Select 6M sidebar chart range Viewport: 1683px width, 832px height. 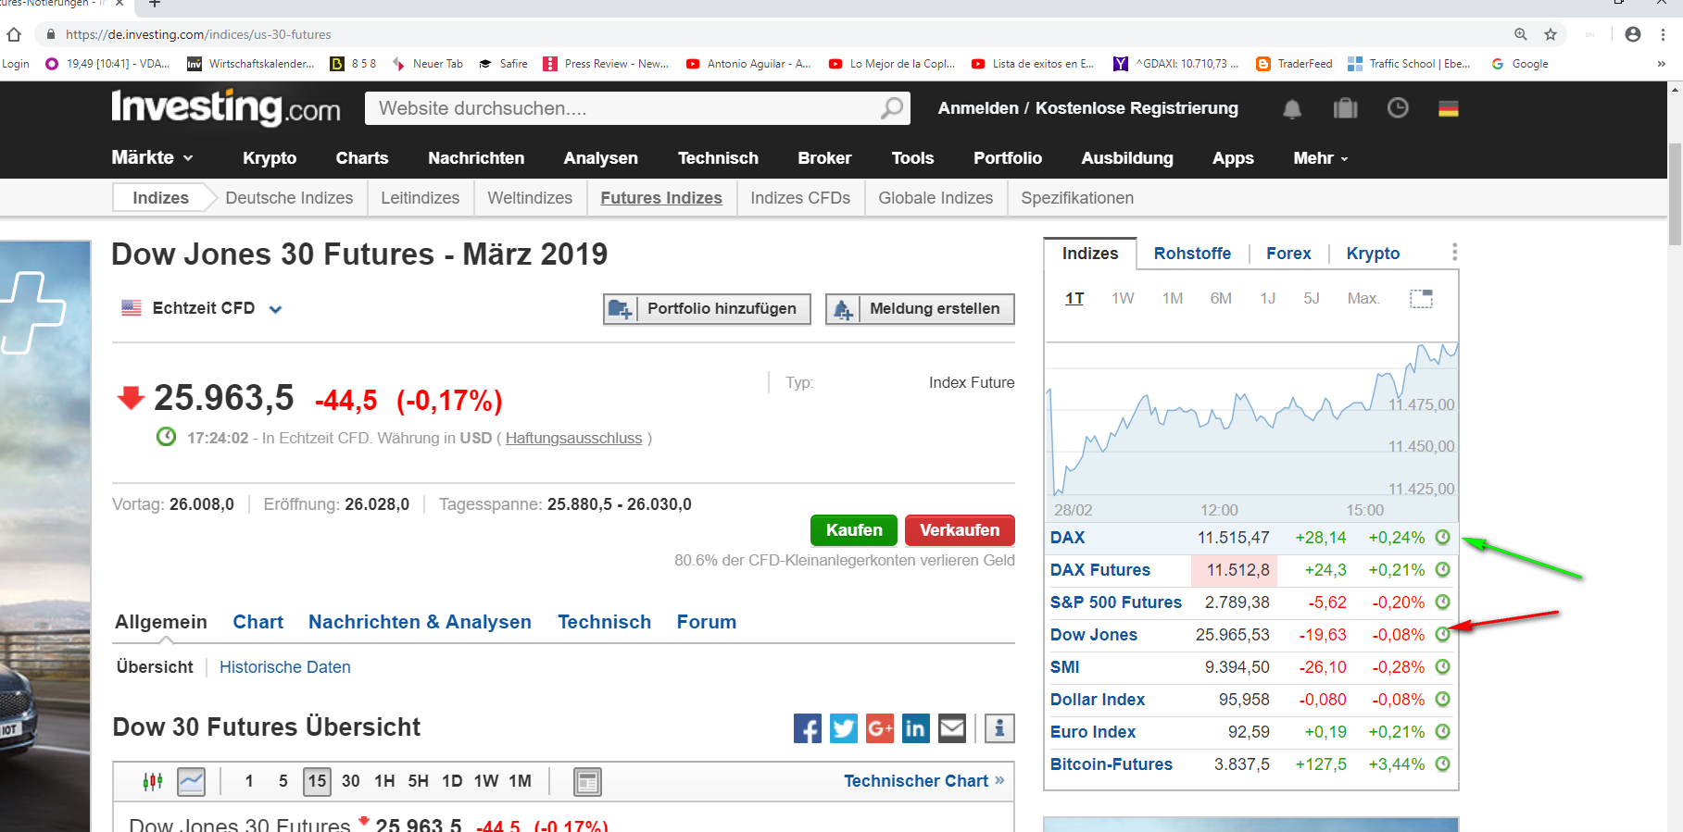pyautogui.click(x=1221, y=298)
